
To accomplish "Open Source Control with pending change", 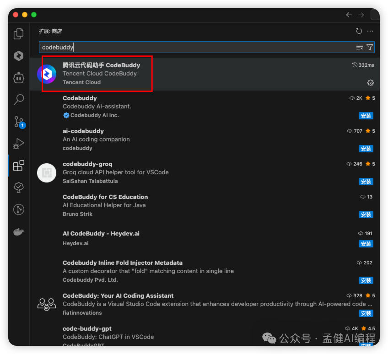I will (18, 122).
